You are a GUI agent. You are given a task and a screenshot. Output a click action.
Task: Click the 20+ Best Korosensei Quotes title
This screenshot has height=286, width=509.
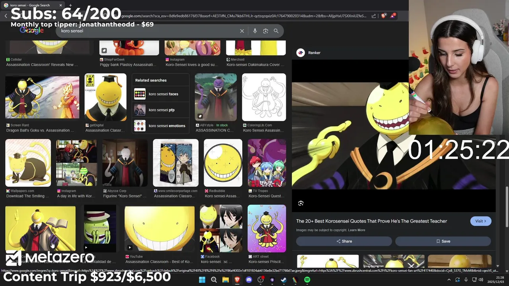coord(371,221)
